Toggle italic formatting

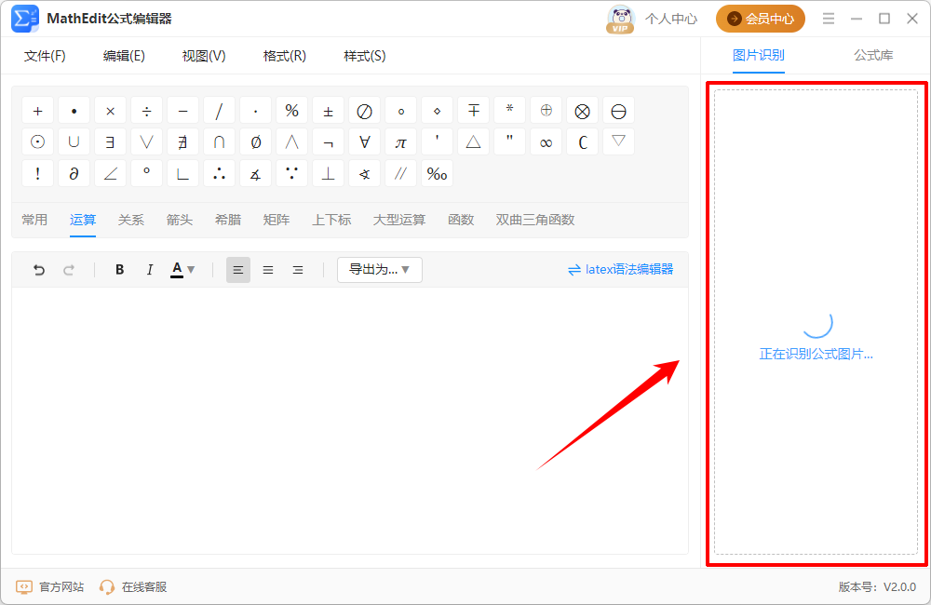[150, 270]
